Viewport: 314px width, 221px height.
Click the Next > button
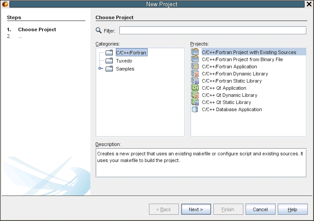point(196,209)
